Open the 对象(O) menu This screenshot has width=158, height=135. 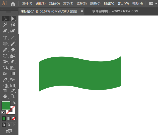(x=54, y=3)
